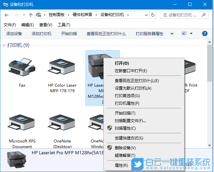Image resolution: width=214 pixels, height=172 pixels.
Task: Click 控制面板 breadcrumb
Action: pos(57,15)
